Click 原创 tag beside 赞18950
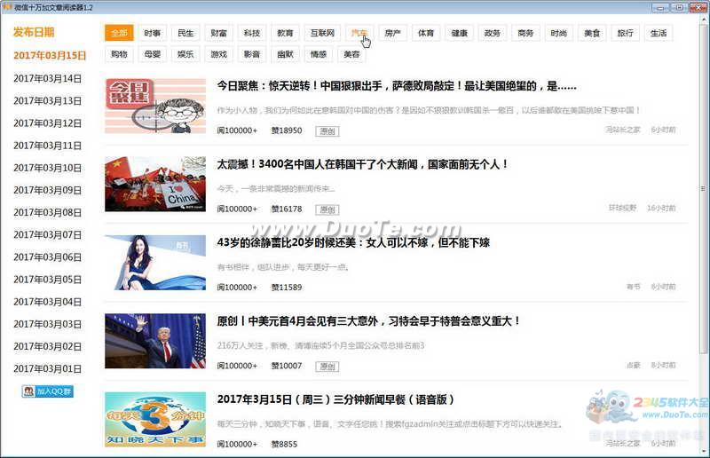710x458 pixels. (x=327, y=131)
